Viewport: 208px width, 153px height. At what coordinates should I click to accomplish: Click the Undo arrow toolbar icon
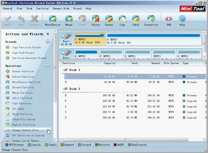point(21,19)
